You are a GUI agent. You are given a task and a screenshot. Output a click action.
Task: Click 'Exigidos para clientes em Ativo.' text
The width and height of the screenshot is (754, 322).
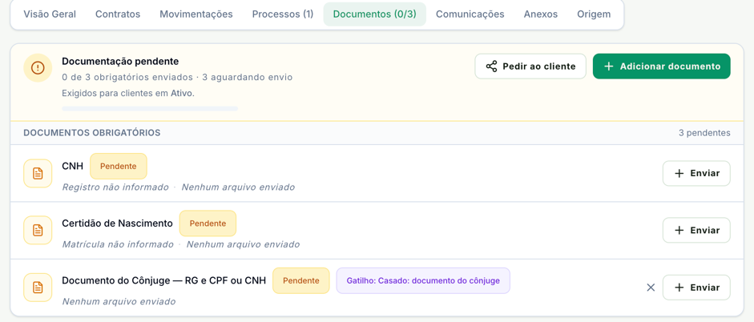(x=128, y=93)
